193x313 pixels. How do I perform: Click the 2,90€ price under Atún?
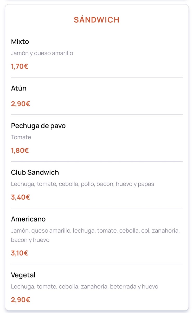pyautogui.click(x=21, y=104)
